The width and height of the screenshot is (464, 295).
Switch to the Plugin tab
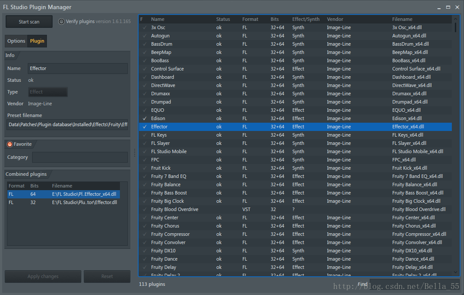(37, 41)
